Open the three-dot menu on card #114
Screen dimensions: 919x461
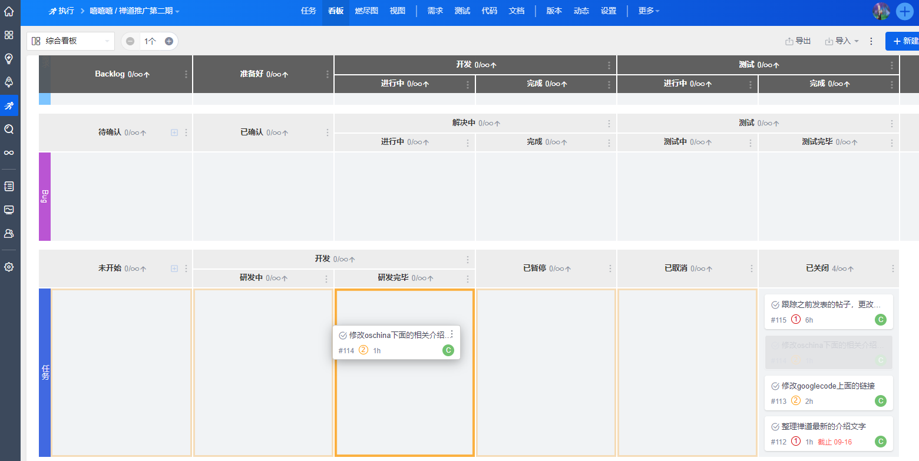452,335
